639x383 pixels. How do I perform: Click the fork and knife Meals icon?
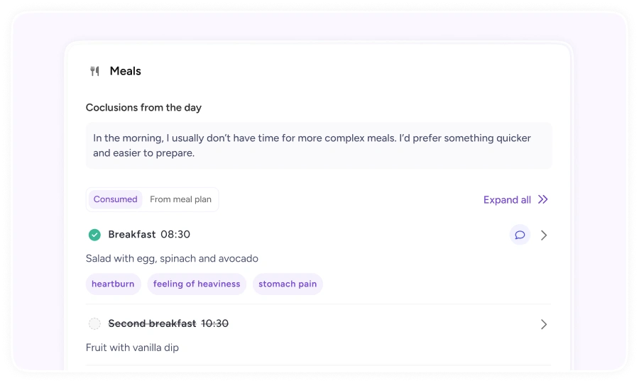click(94, 71)
